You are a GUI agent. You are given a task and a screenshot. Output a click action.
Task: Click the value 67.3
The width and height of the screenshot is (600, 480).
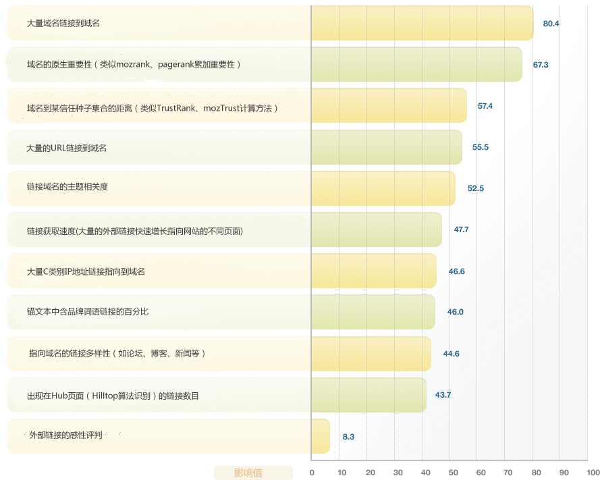coord(541,65)
